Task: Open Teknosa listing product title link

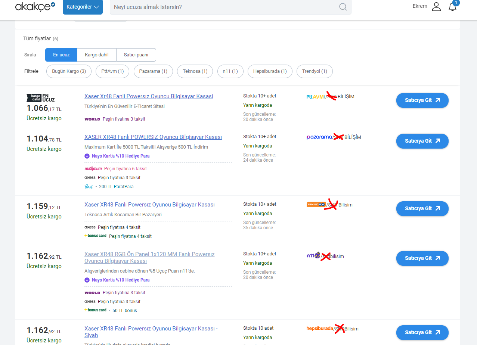Action: (x=149, y=205)
